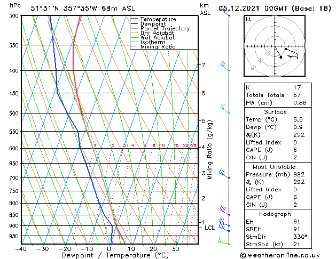The image size is (336, 259).
Task: Click the blue Dewpoint line in legend
Action: pos(134,23)
